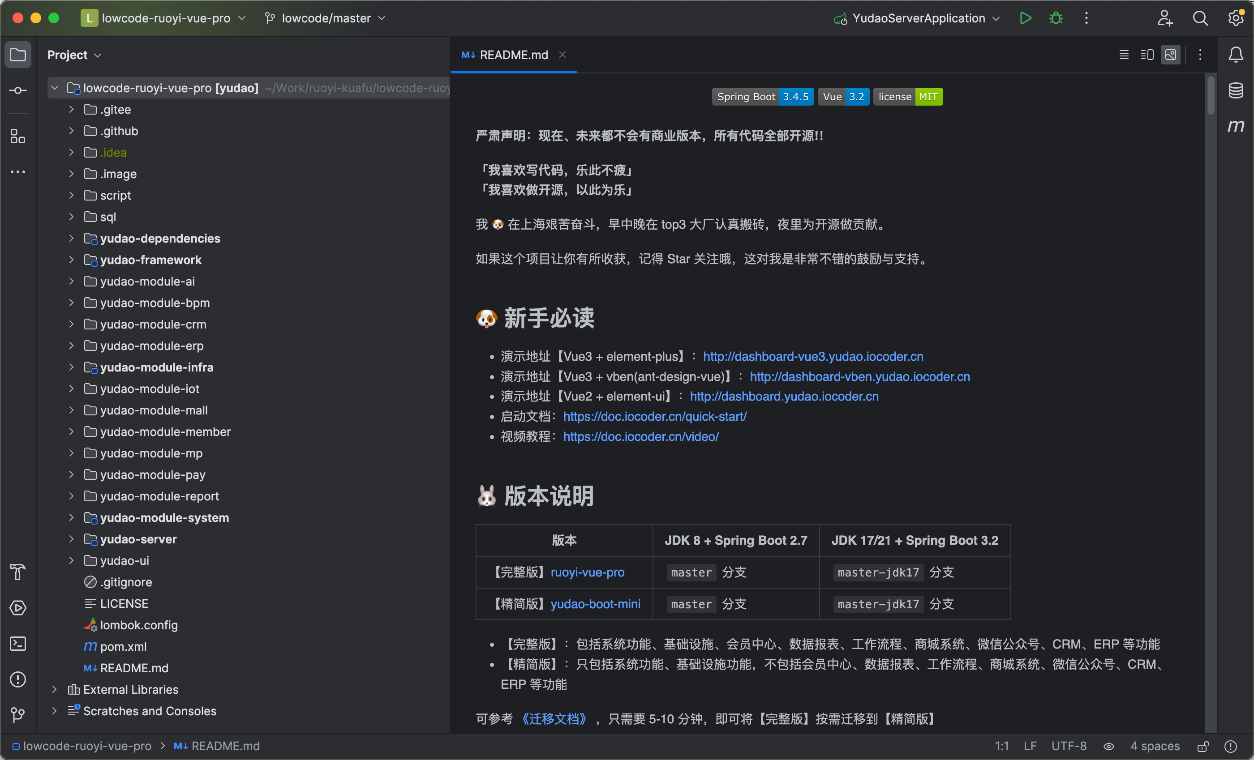The height and width of the screenshot is (760, 1254).
Task: Open the Git tool window
Action: point(18,715)
